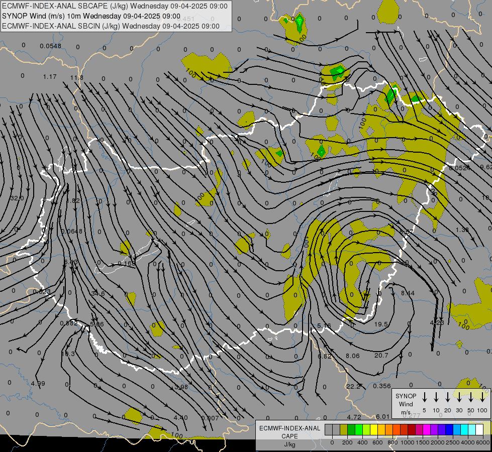
Task: Click the map value '20.7'
Action: (x=381, y=356)
